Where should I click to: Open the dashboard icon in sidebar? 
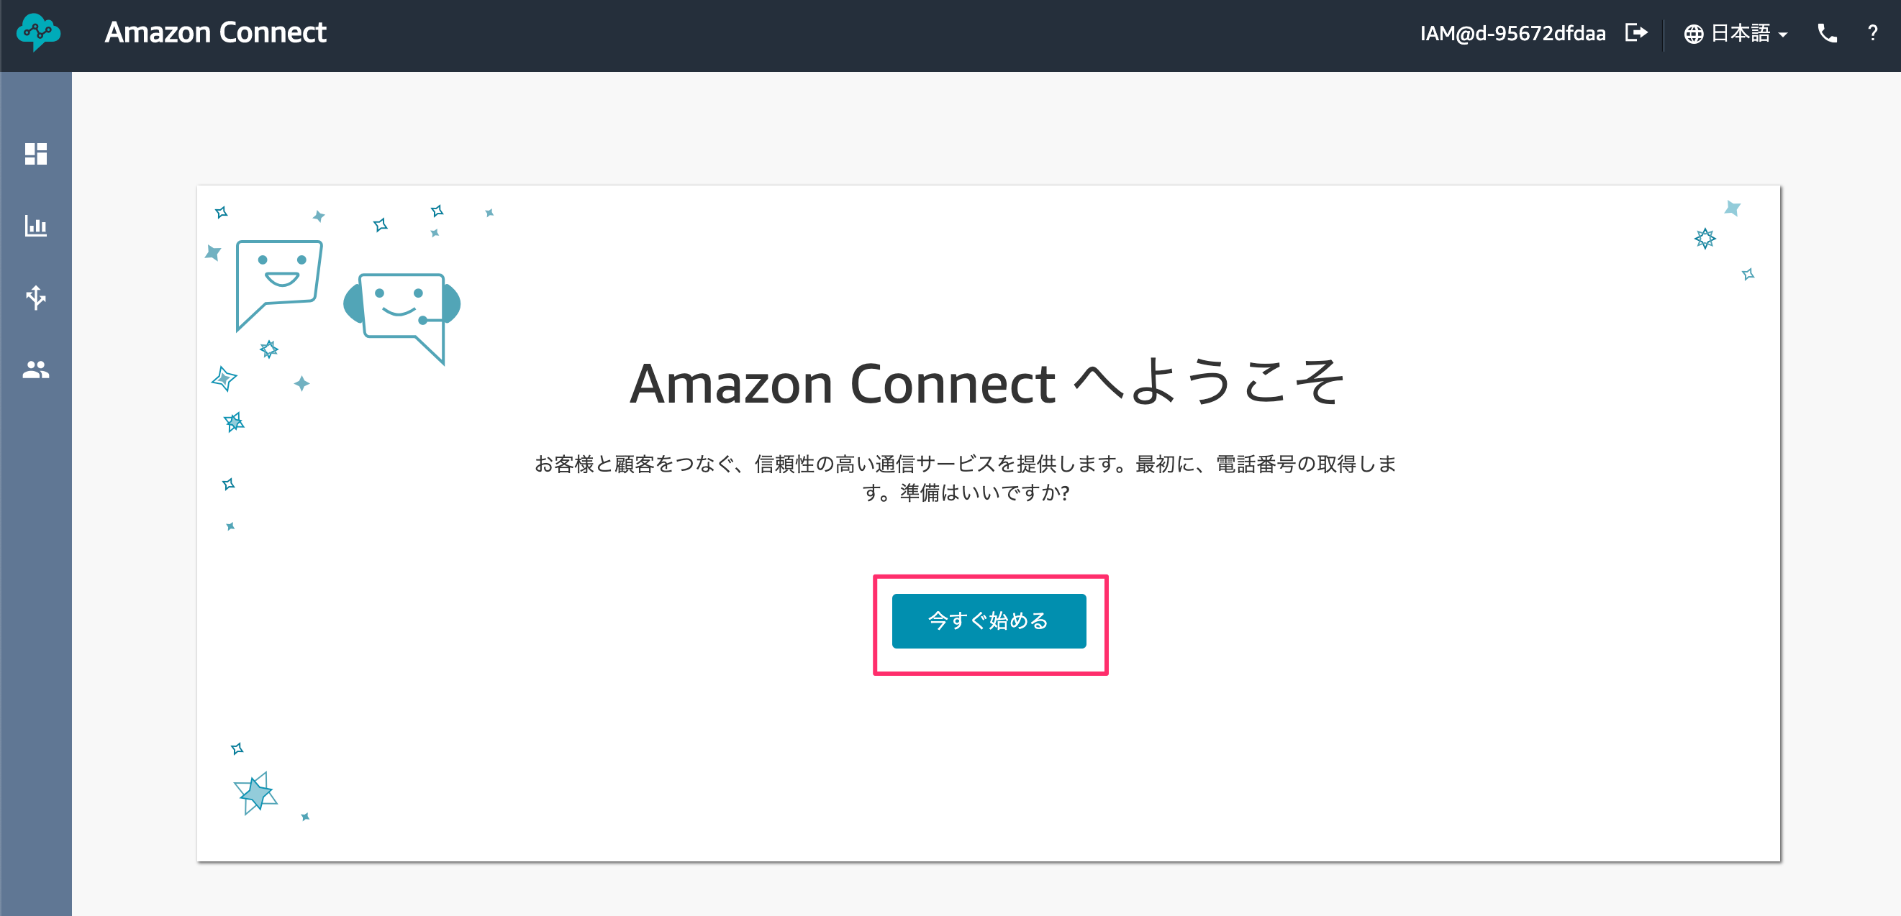(35, 153)
